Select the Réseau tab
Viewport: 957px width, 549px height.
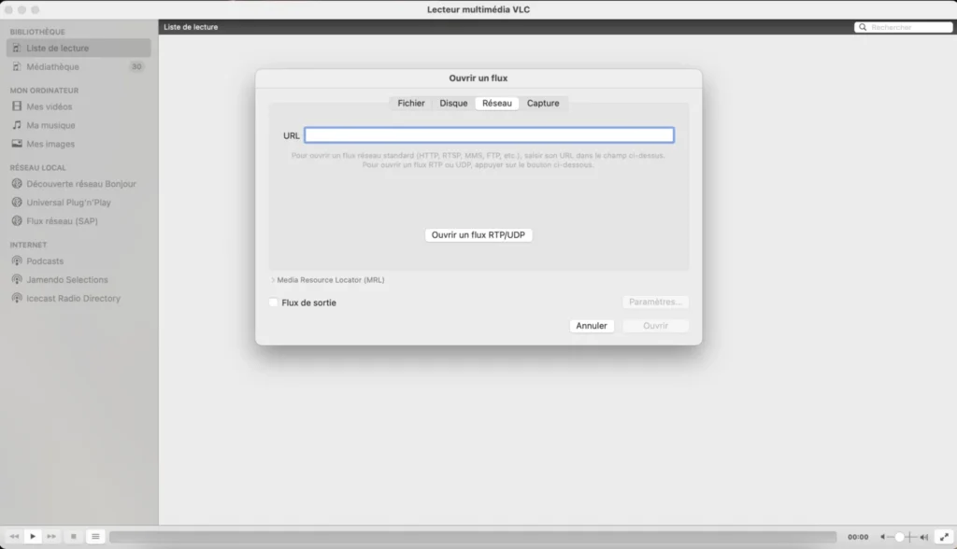click(x=497, y=103)
